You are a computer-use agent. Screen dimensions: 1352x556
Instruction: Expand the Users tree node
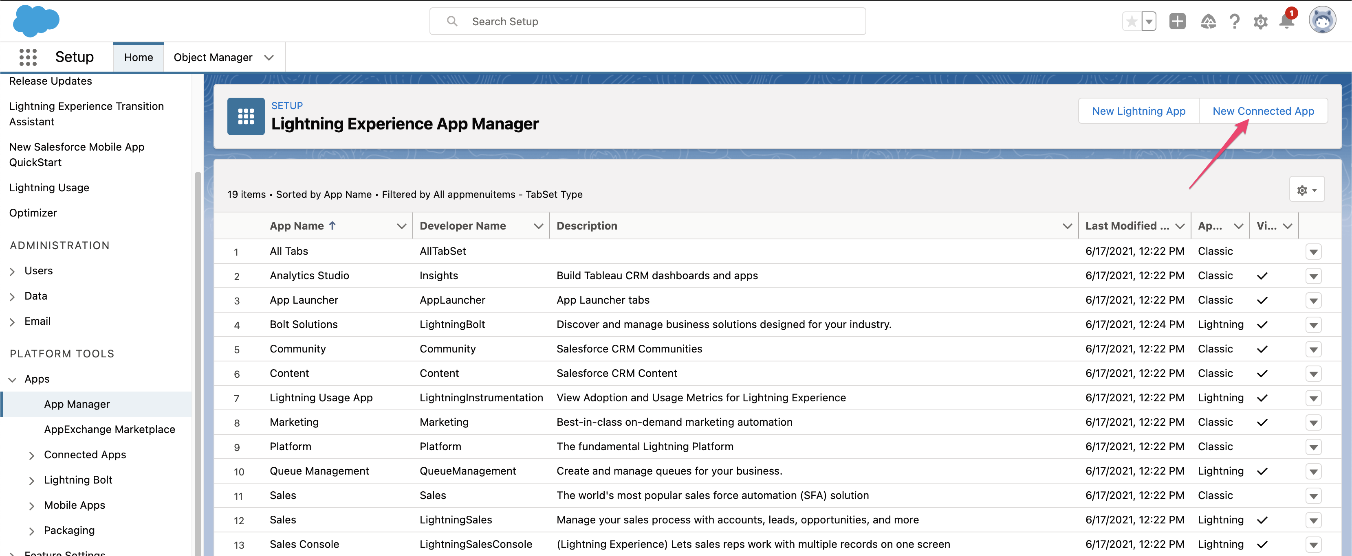[13, 271]
